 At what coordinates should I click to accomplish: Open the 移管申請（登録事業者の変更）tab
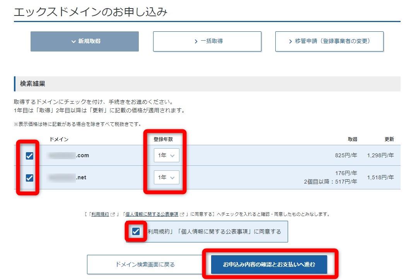329,41
